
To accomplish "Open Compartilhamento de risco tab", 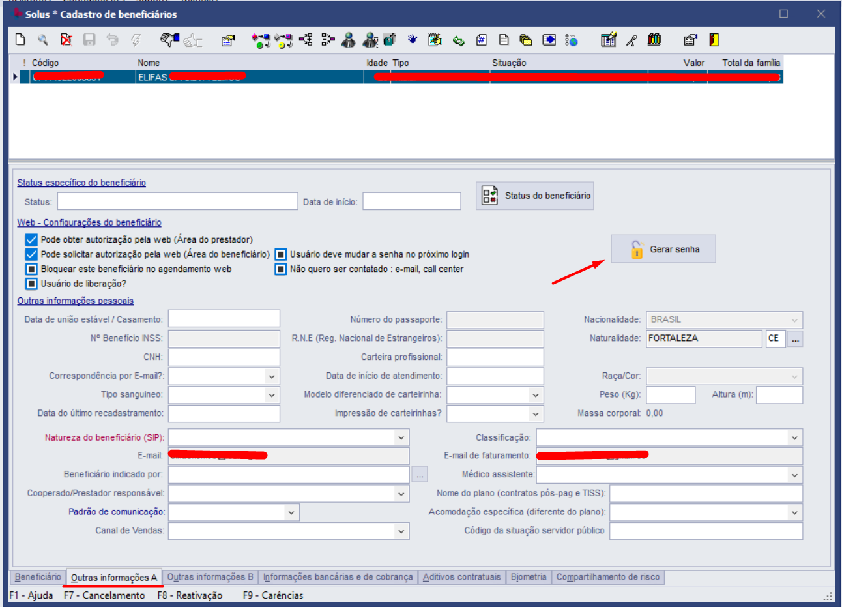I will [x=608, y=577].
